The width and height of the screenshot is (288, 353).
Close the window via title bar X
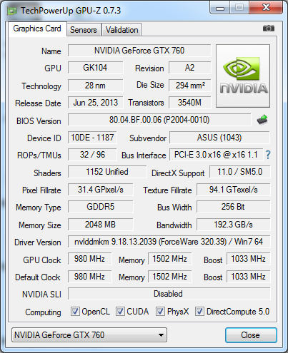click(266, 8)
